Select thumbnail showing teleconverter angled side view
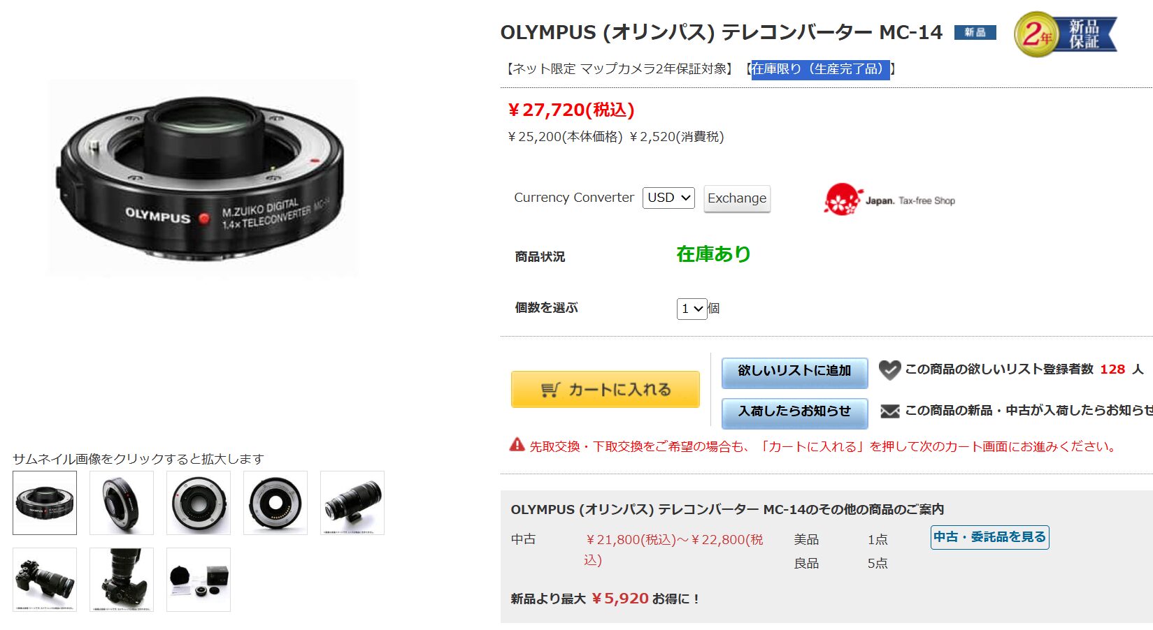Screen dimensions: 1153x630 coord(122,503)
